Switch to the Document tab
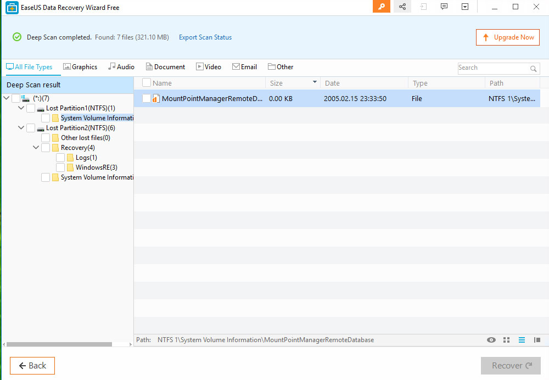The image size is (549, 380). pos(165,67)
